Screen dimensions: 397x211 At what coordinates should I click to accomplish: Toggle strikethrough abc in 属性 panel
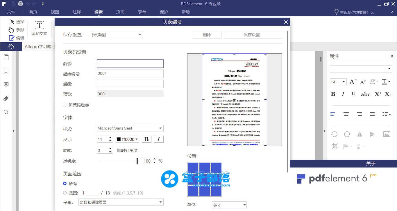[x=366, y=94]
